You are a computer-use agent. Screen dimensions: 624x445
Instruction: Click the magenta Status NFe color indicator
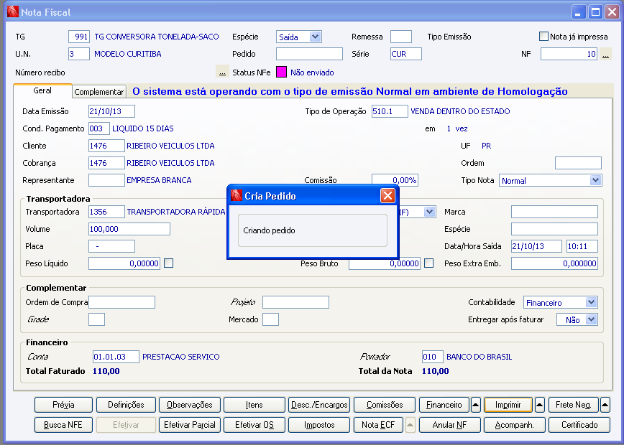(281, 72)
